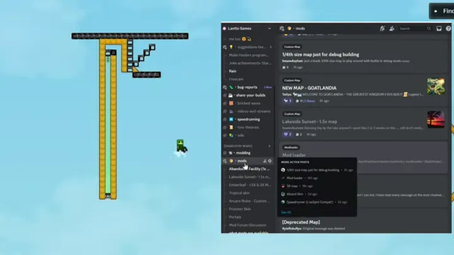Open the Inbox icon in header
454x255 pixels.
pyautogui.click(x=439, y=28)
